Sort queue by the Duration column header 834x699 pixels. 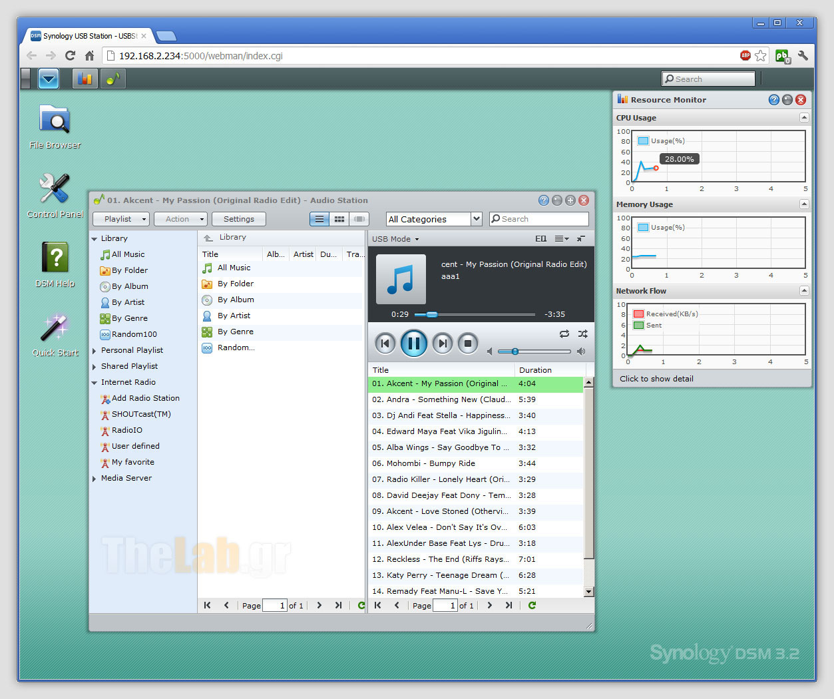coord(550,370)
